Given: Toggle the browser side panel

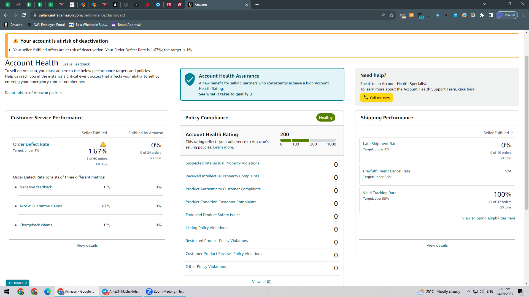Looking at the screenshot, I should [491, 15].
